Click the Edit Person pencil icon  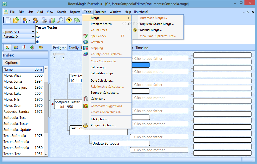(36, 20)
